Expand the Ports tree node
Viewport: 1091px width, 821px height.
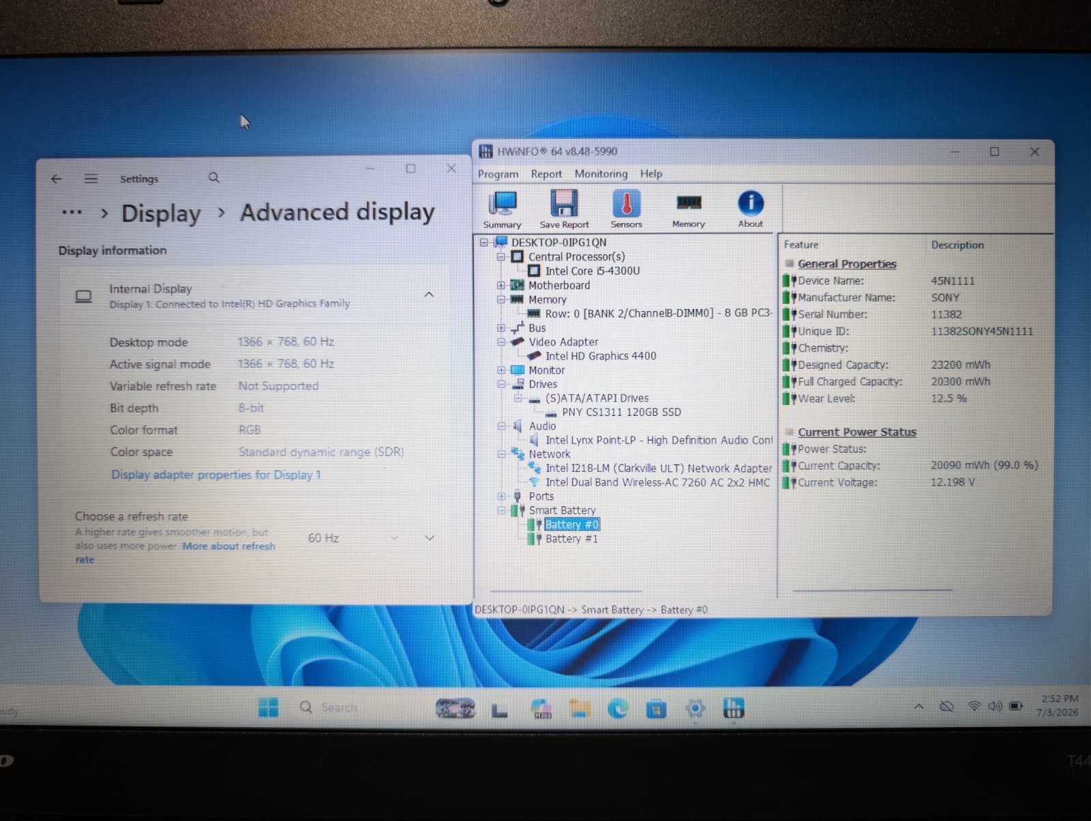pyautogui.click(x=501, y=496)
